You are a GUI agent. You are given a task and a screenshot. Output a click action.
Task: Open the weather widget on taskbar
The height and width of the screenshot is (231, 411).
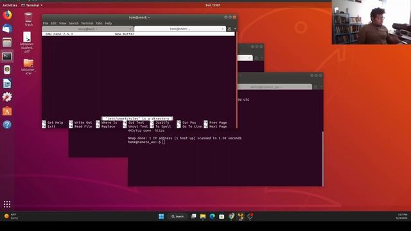coord(11,216)
